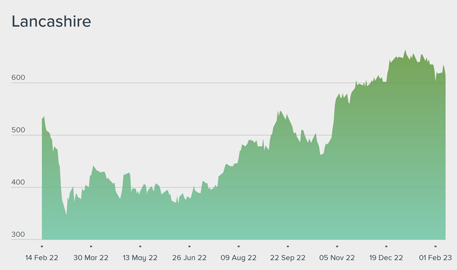Select the 400 y-axis label
Screen dimensions: 457x270
point(19,183)
